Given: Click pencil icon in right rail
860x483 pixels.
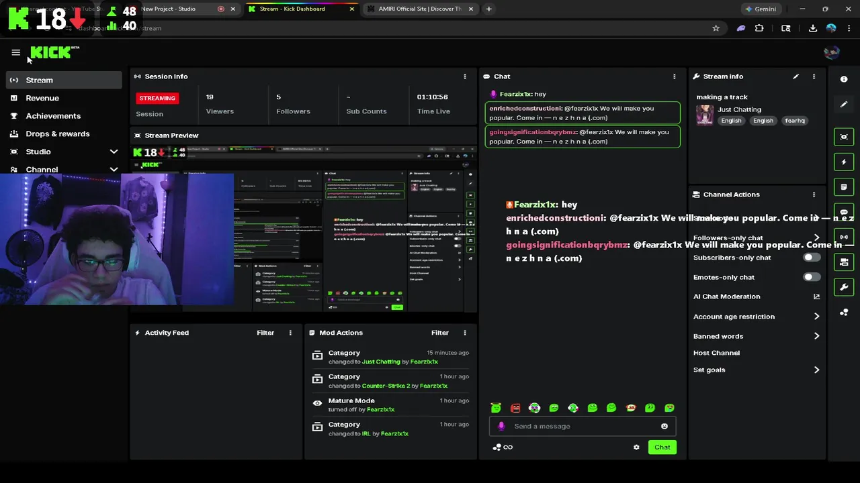Looking at the screenshot, I should (844, 105).
